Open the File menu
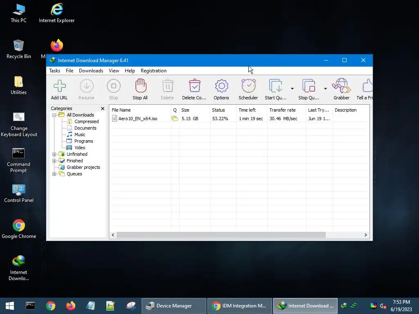The width and height of the screenshot is (419, 314). (x=70, y=71)
